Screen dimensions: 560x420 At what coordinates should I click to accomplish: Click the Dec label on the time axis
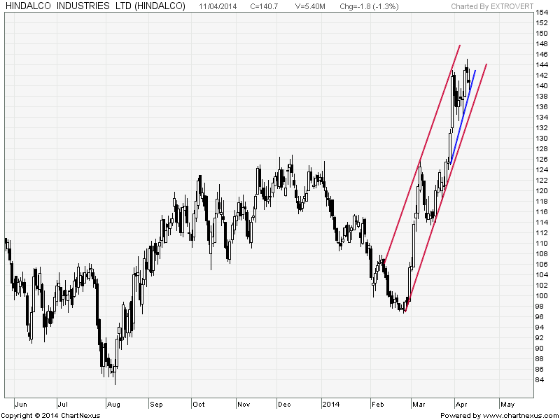click(286, 404)
